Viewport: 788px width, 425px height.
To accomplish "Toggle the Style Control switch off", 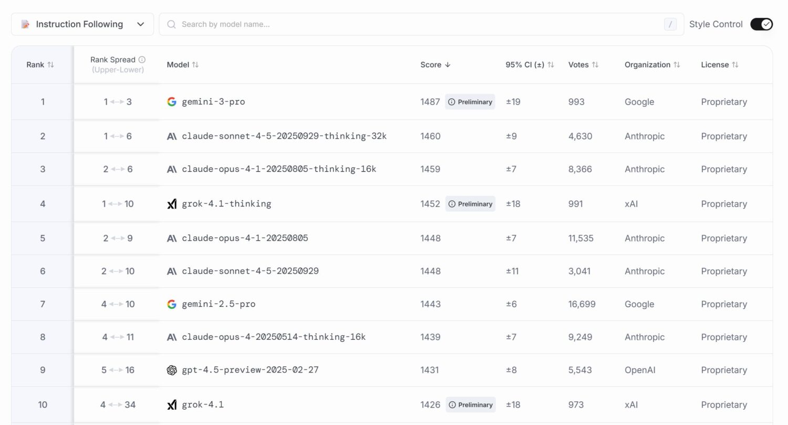I will 761,24.
